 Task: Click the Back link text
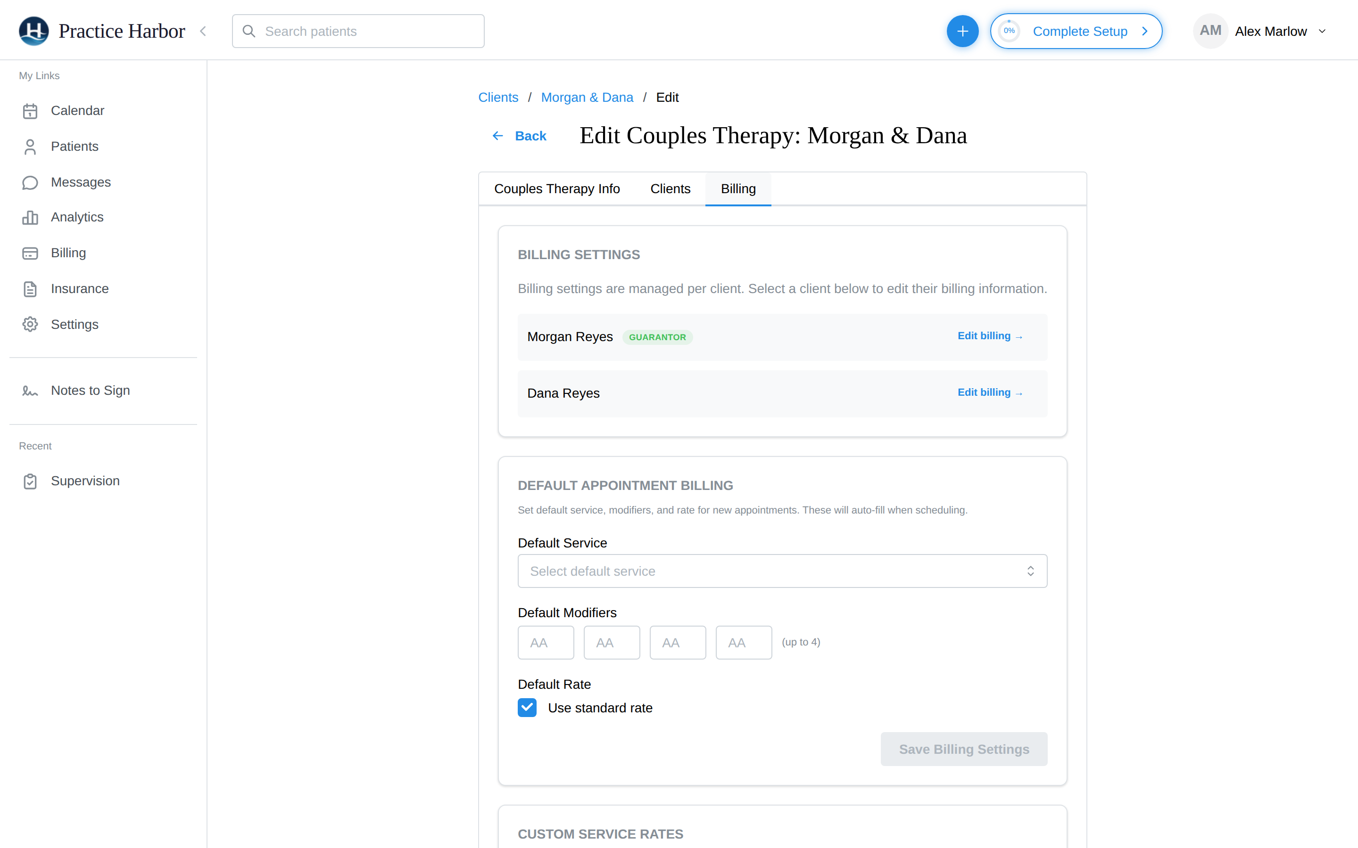click(x=530, y=136)
